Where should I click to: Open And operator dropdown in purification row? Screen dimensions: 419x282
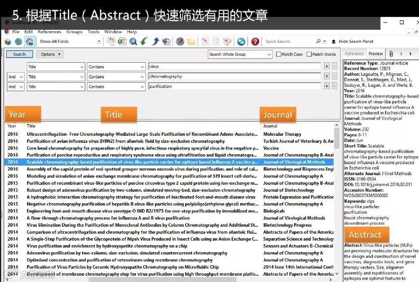click(x=16, y=87)
